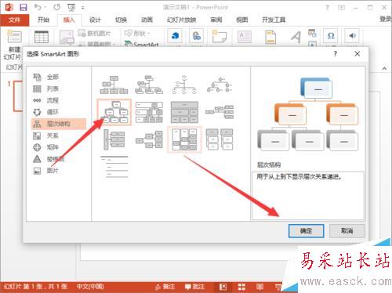Close the SmartArt dialog

point(358,54)
